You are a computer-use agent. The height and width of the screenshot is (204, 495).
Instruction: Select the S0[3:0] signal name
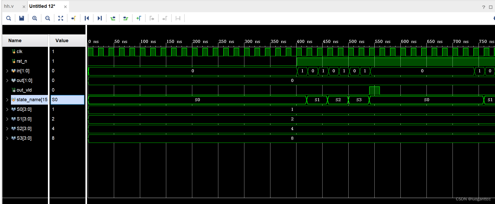point(24,109)
